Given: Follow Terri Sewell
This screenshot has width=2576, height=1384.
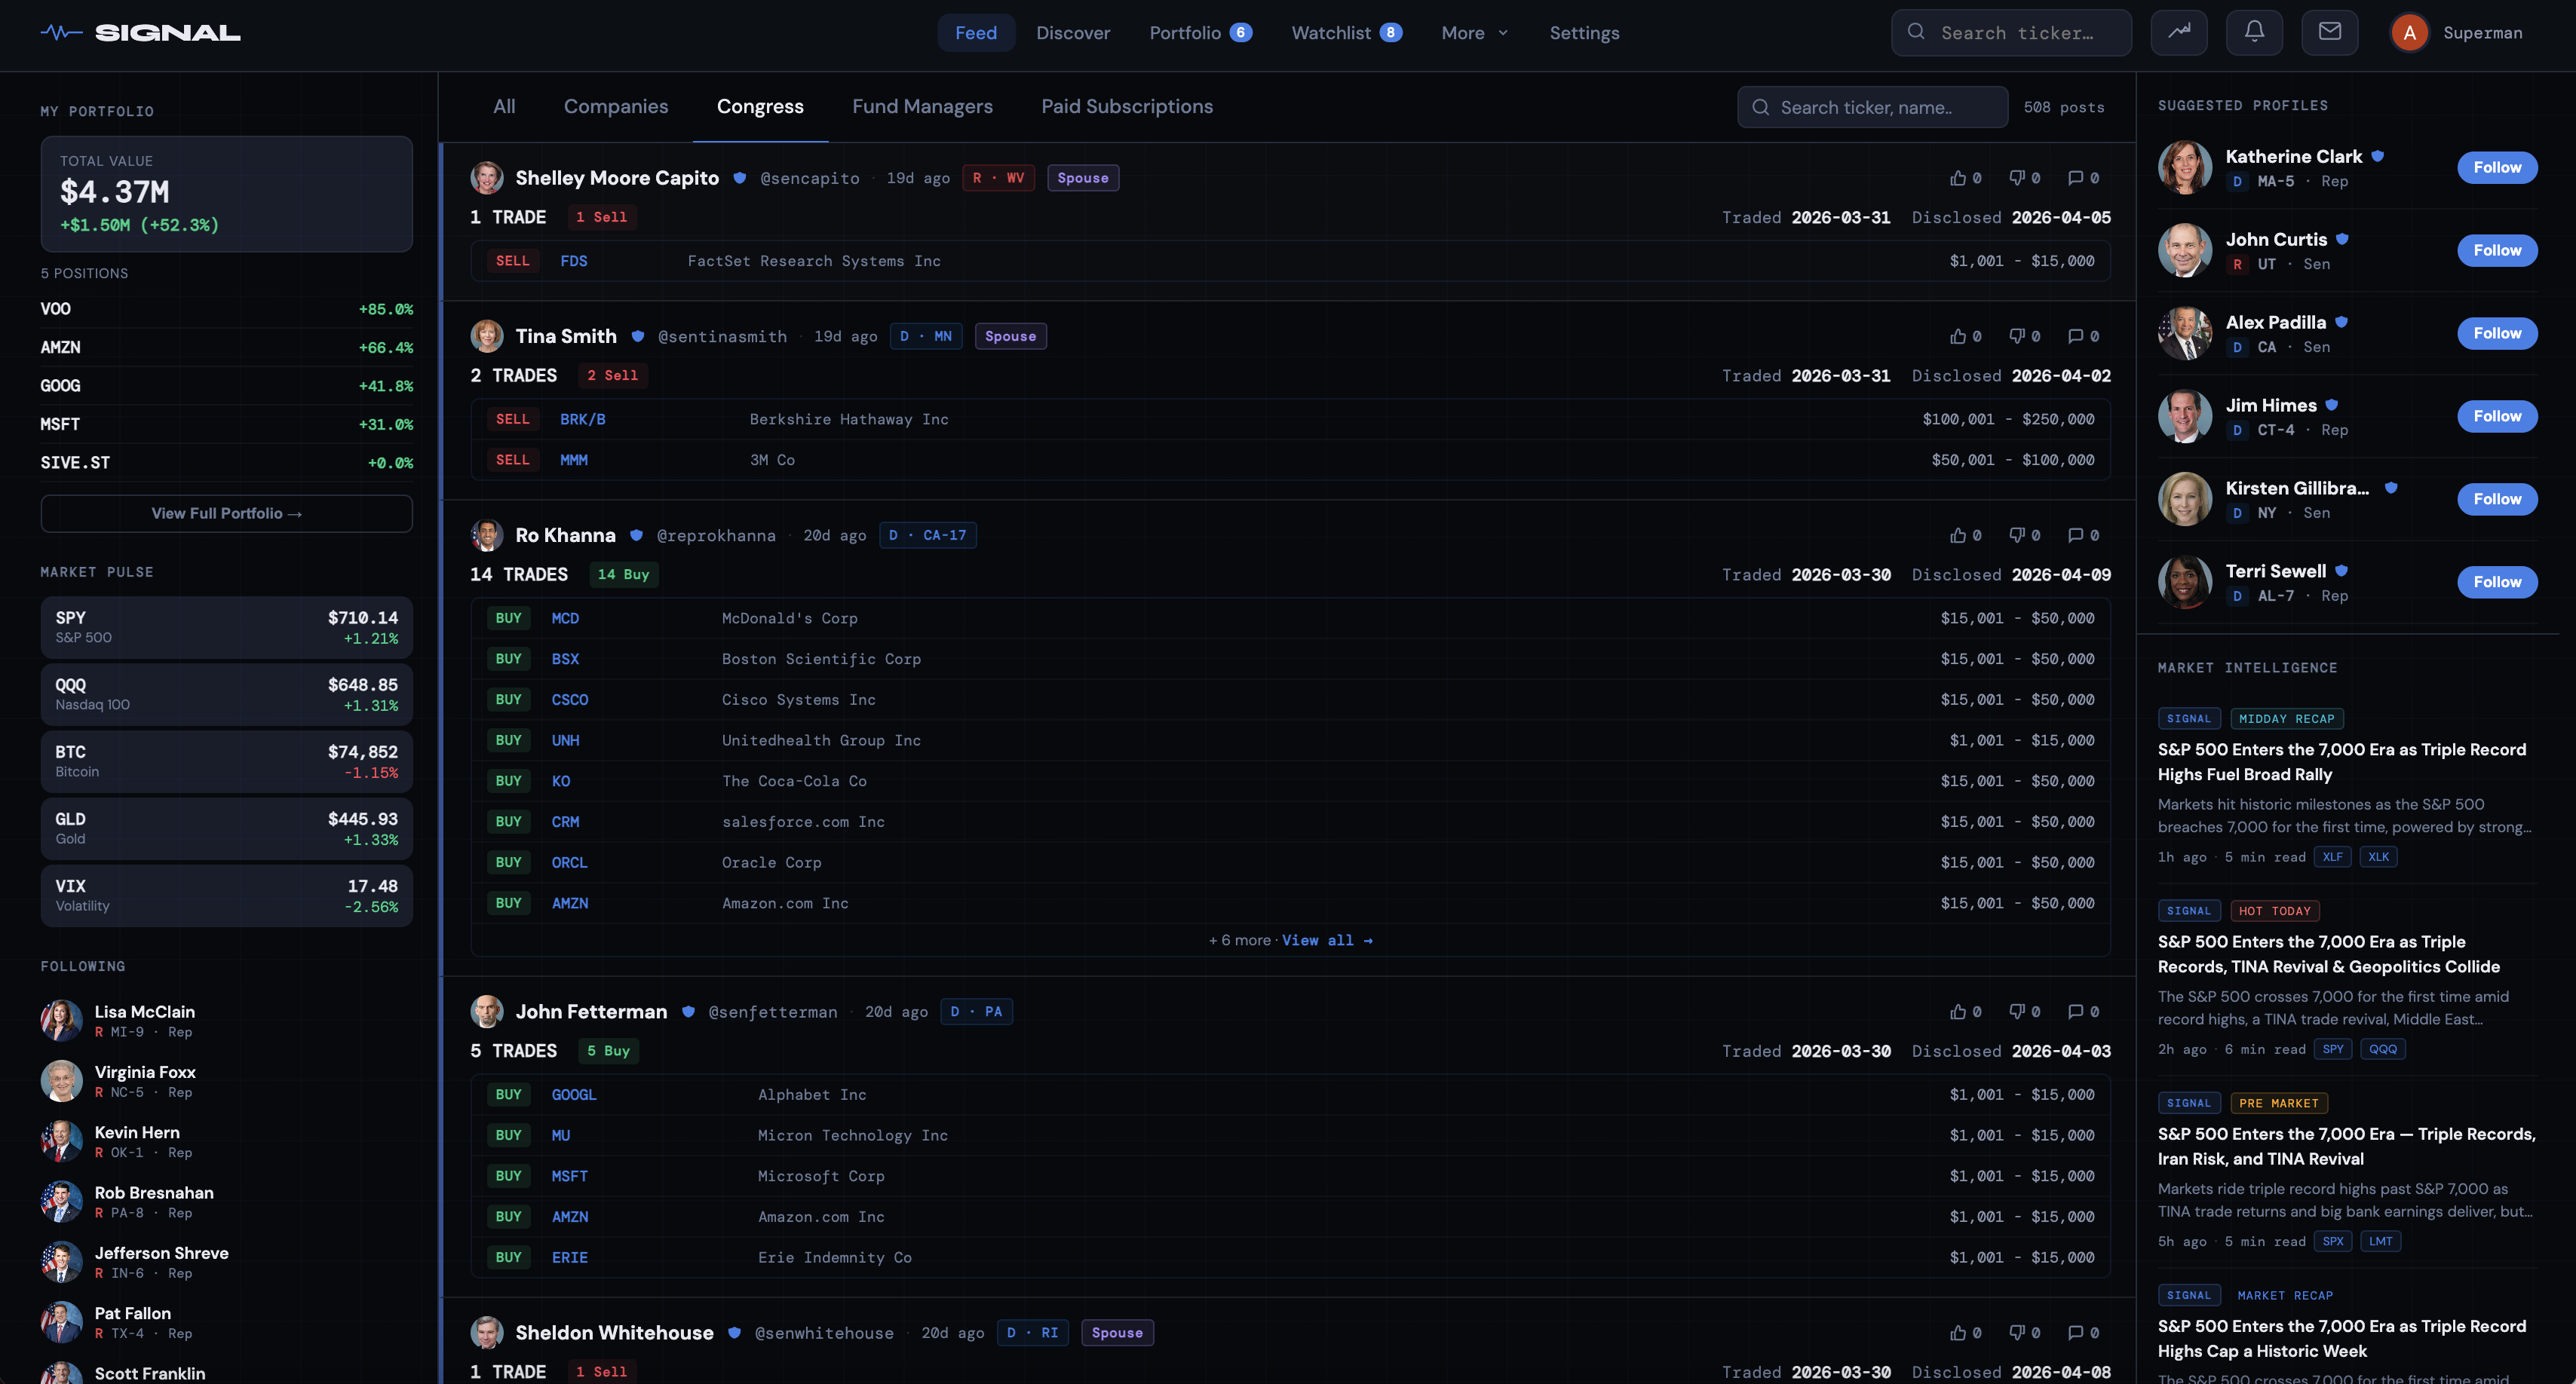Looking at the screenshot, I should coord(2496,583).
